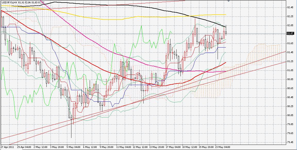Image resolution: width=297 pixels, height=150 pixels.
Task: Click the 27 Apr 2011 date label
Action: [x=7, y=147]
